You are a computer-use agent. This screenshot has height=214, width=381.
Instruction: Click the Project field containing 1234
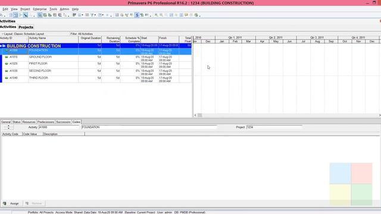tap(274, 127)
